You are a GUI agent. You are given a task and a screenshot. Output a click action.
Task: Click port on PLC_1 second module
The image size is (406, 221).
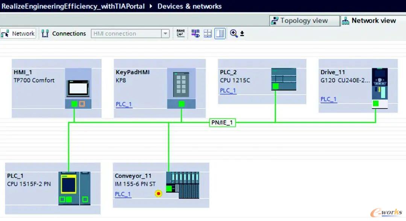(x=85, y=199)
